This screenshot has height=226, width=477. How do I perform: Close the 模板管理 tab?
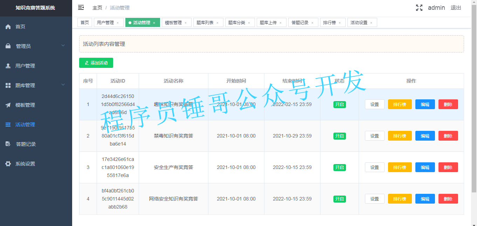click(186, 23)
